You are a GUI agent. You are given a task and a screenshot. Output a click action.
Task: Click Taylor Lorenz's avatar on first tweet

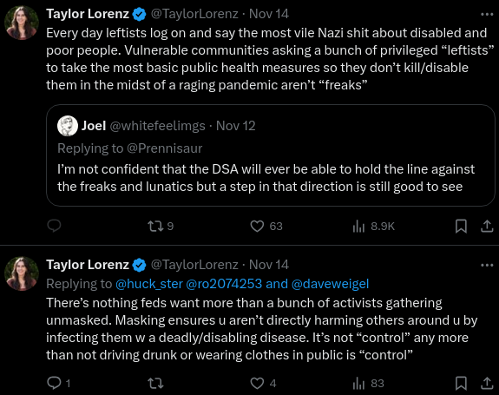[x=22, y=23]
